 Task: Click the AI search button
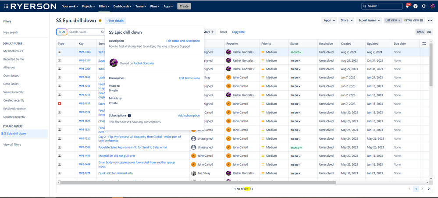pyautogui.click(x=61, y=32)
